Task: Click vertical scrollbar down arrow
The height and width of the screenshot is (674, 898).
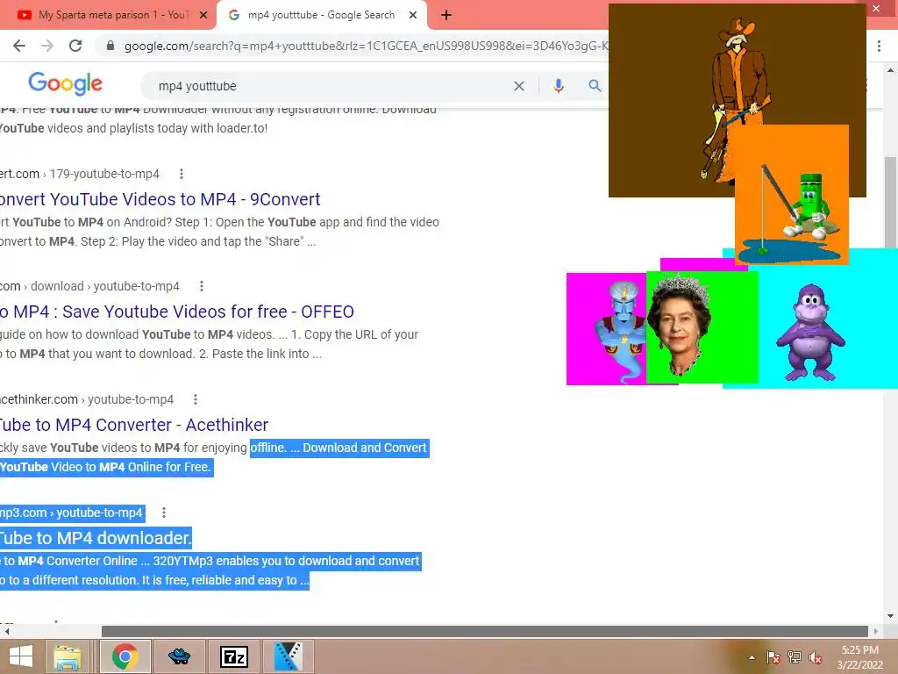Action: (x=891, y=617)
